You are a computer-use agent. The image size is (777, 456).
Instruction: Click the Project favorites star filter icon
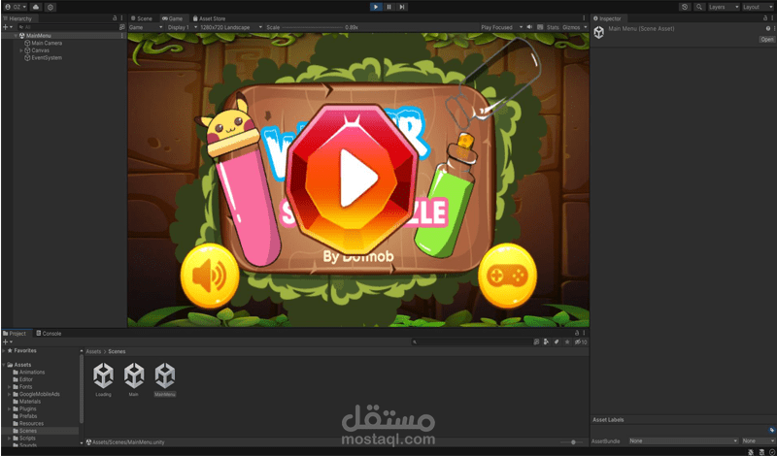click(567, 342)
